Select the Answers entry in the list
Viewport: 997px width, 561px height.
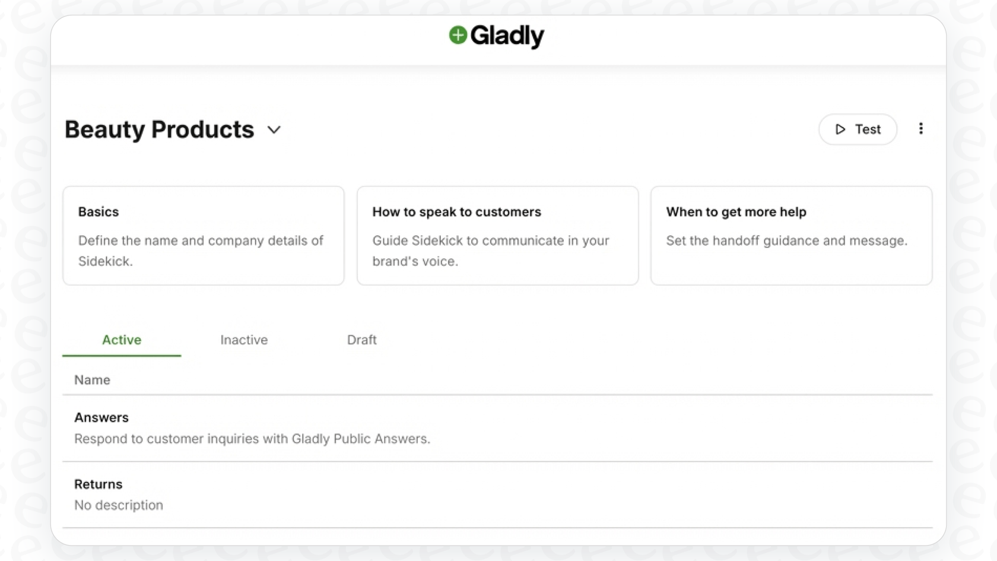(101, 417)
